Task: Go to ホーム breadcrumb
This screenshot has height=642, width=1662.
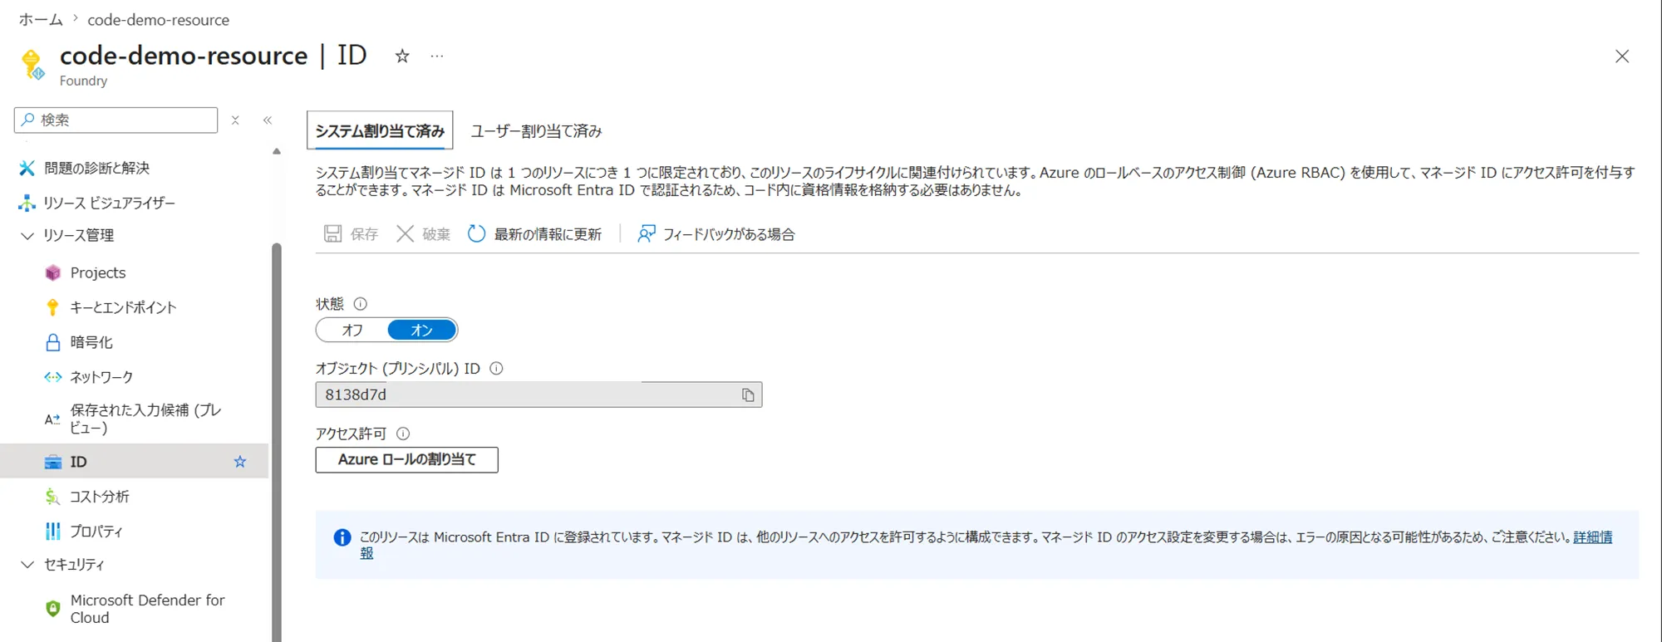Action: pos(41,19)
